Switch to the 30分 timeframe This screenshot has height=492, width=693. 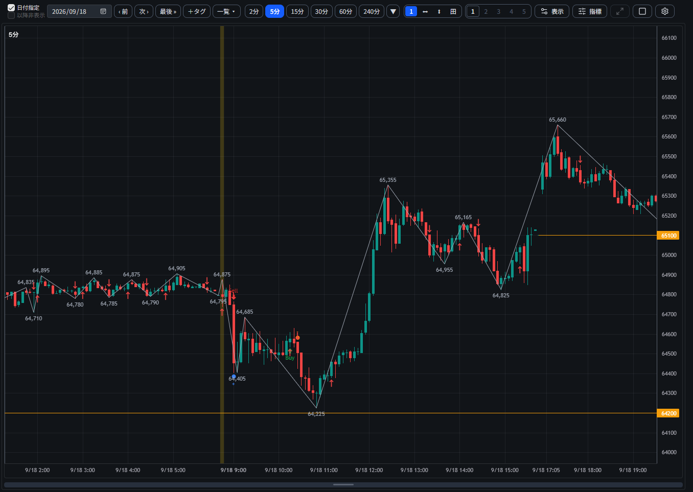tap(321, 11)
